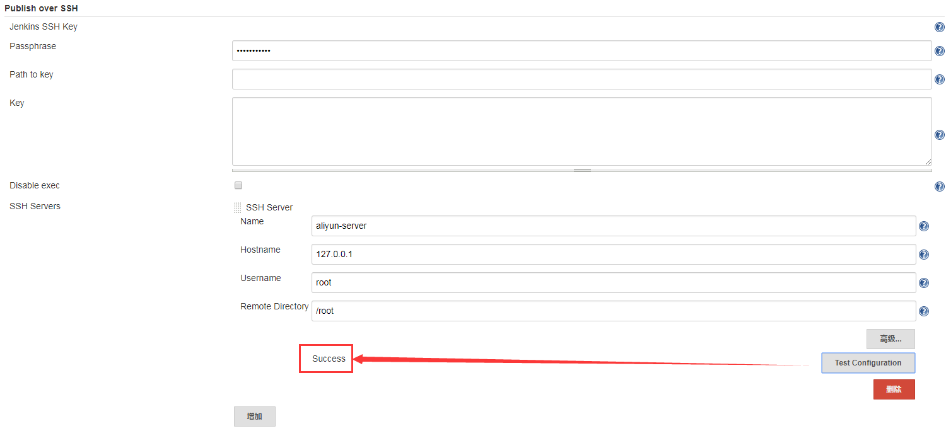Show help for Username field

[x=923, y=283]
